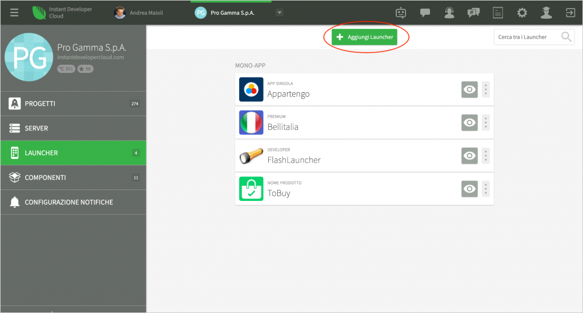Screen dimensions: 583x313
Task: Toggle visibility eye for Bellitalia
Action: click(469, 123)
